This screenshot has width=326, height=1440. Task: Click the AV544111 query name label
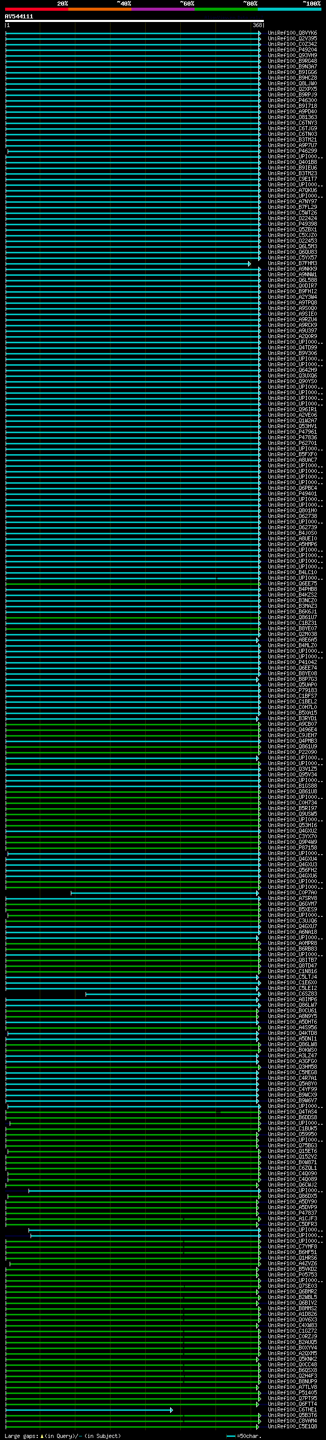[19, 16]
